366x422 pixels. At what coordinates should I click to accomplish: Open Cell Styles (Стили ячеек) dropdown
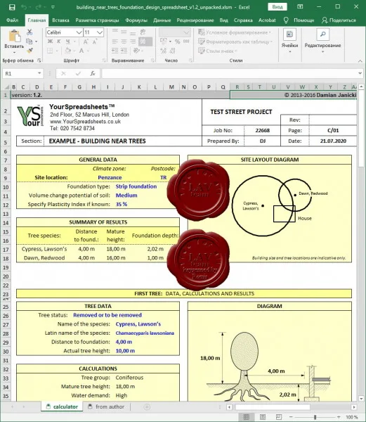coord(218,51)
